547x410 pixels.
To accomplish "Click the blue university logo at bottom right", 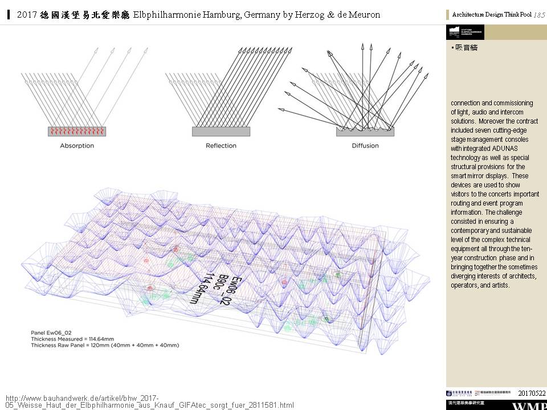I will [460, 393].
